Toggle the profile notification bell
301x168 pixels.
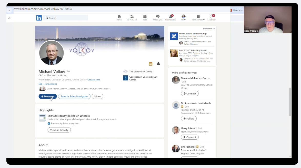coord(158,64)
